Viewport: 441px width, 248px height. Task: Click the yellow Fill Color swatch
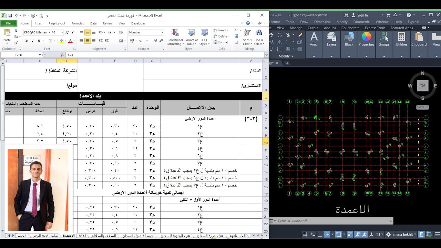pyautogui.click(x=61, y=41)
